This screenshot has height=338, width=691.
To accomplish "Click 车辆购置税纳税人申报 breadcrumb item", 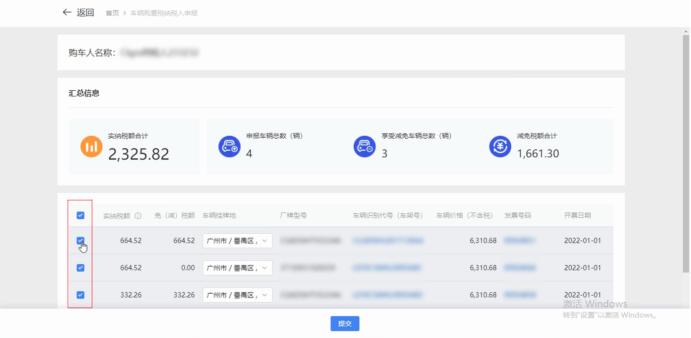I will pos(164,13).
